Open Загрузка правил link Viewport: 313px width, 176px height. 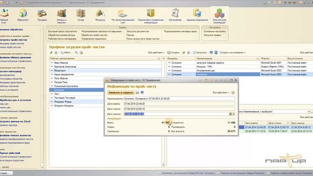click(x=212, y=35)
